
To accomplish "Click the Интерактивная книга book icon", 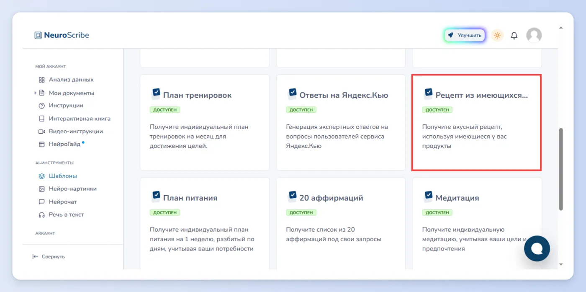I will click(41, 119).
